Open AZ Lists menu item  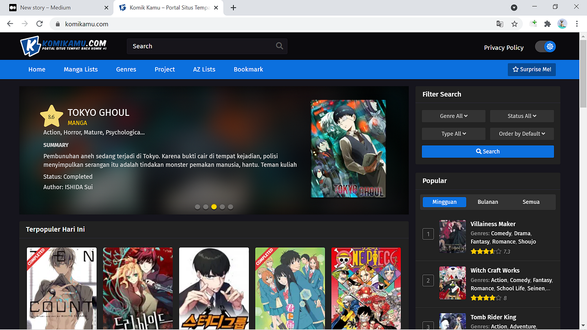pyautogui.click(x=204, y=69)
